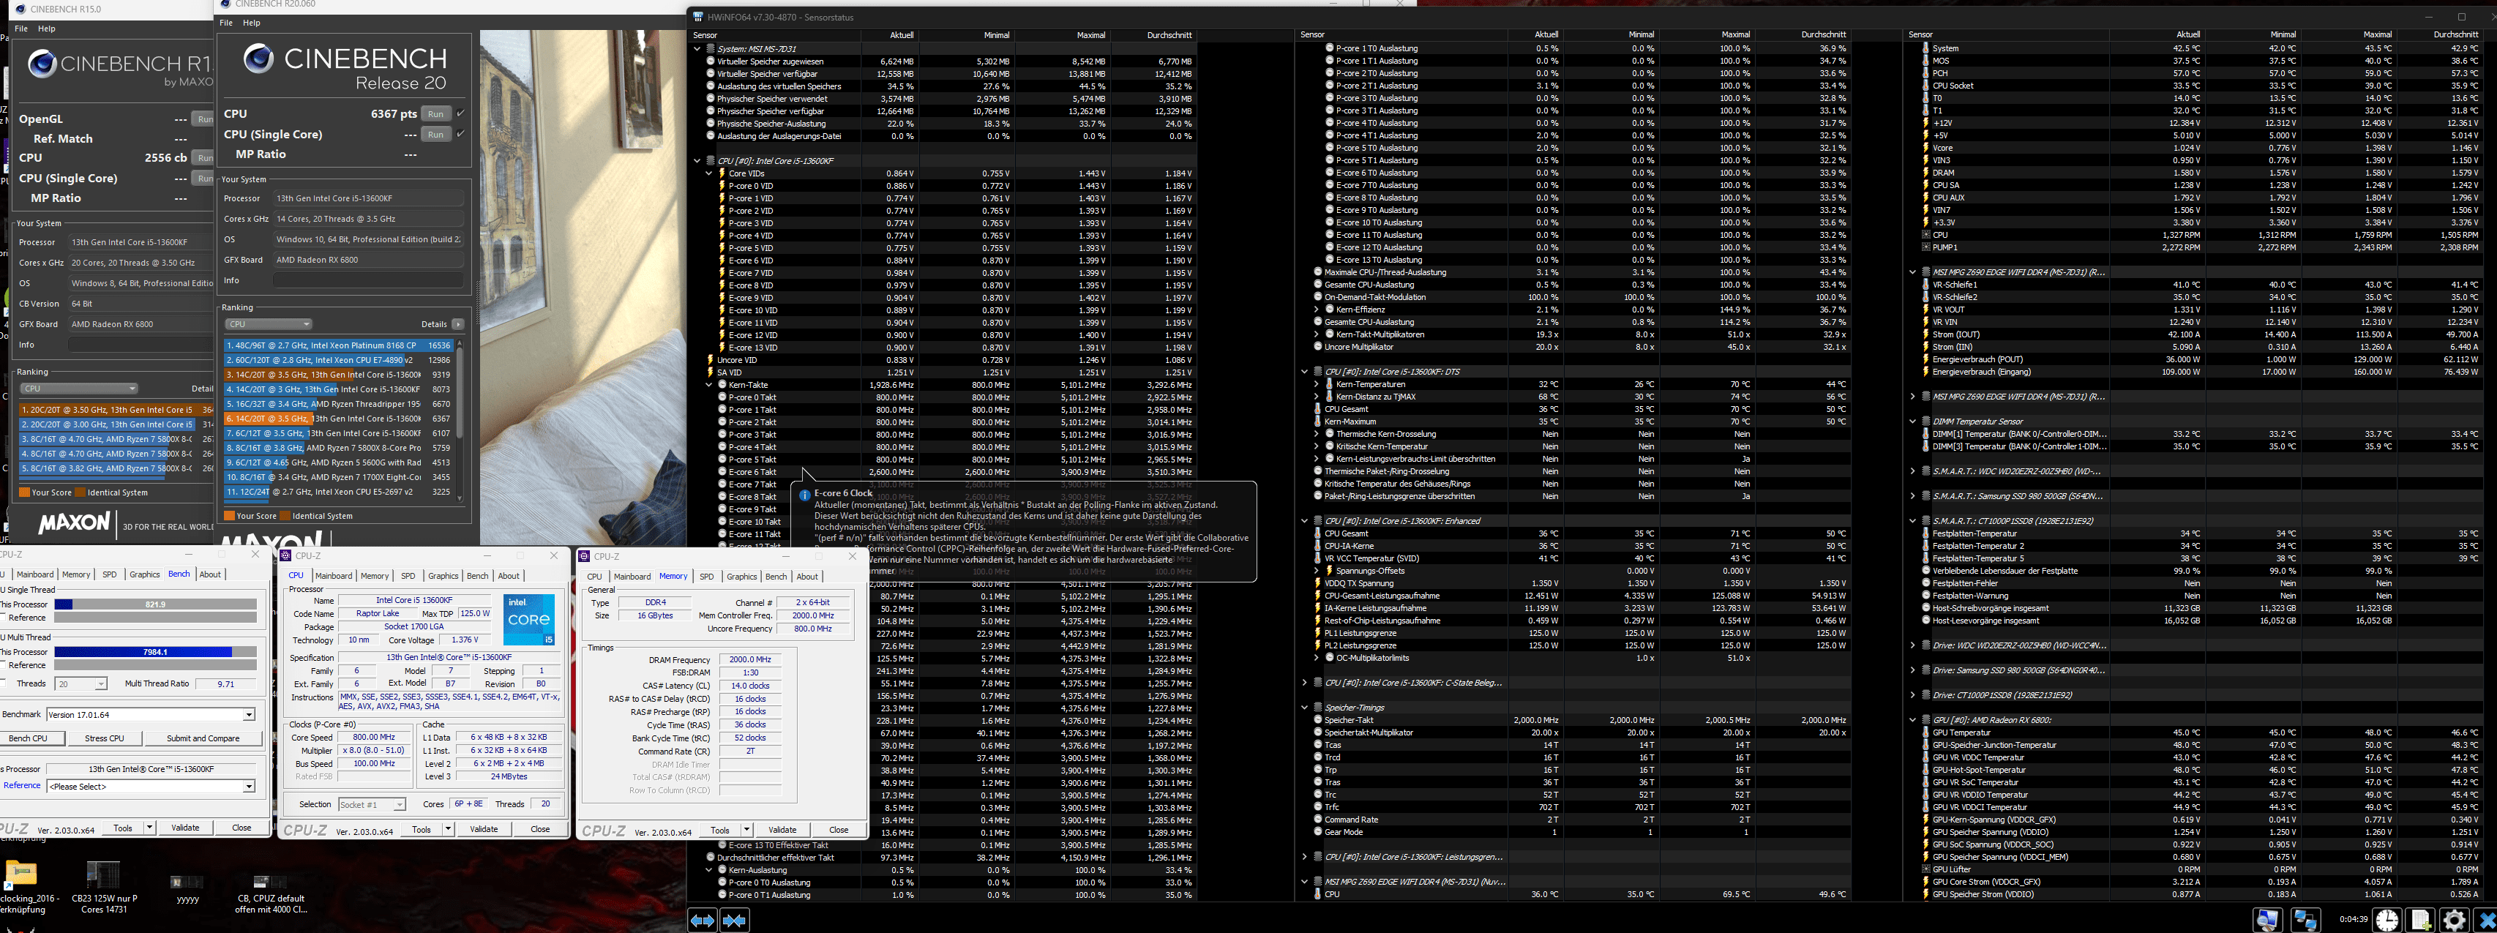Open the File menu in Cinebench R15
The width and height of the screenshot is (2497, 933).
[21, 29]
